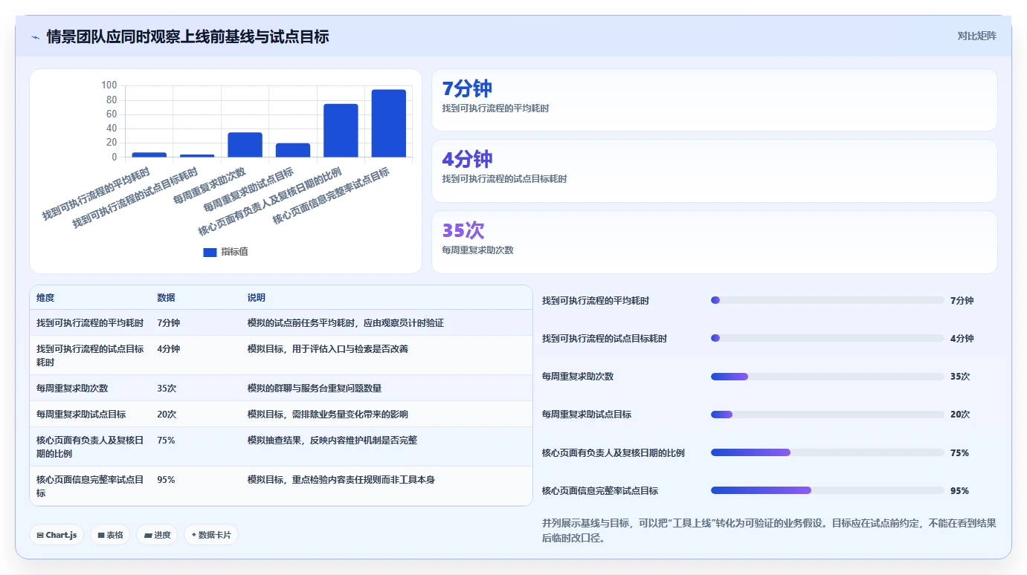Image resolution: width=1027 pixels, height=575 pixels.
Task: Select the 4分钟 stat card
Action: coord(714,171)
